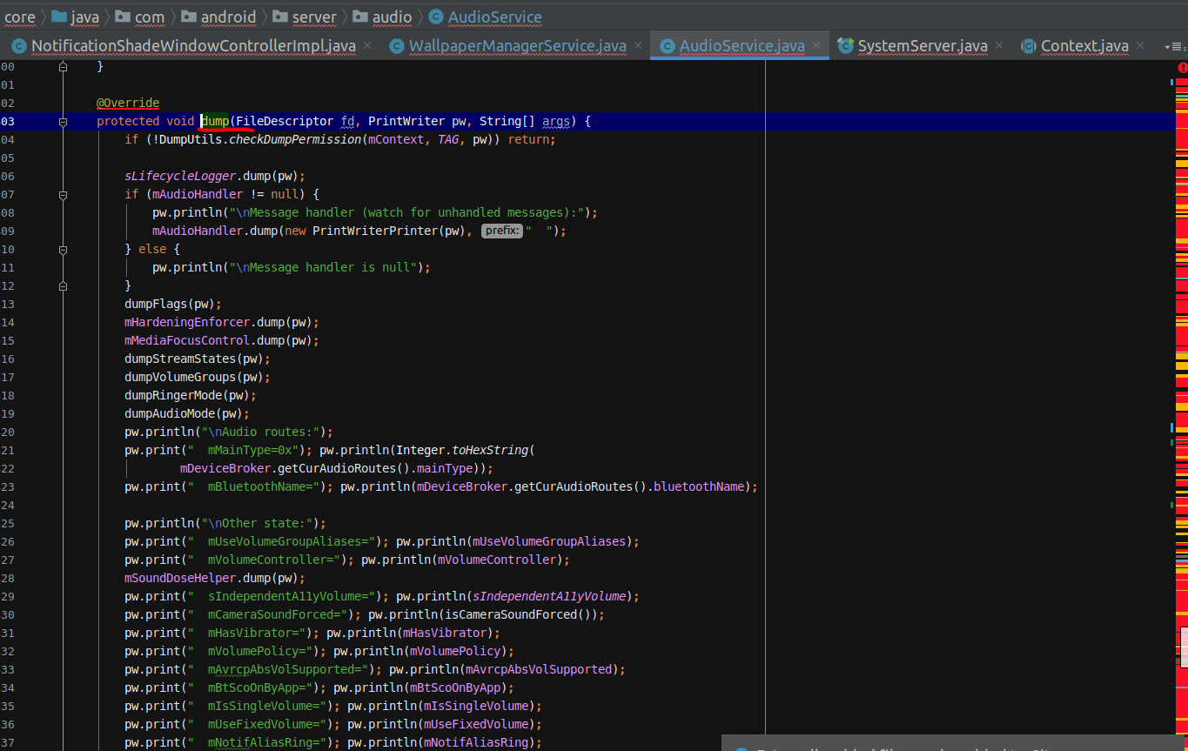Viewport: 1188px width, 751px height.
Task: Collapse the mAudioHandler if-block fold marker
Action: 63,194
